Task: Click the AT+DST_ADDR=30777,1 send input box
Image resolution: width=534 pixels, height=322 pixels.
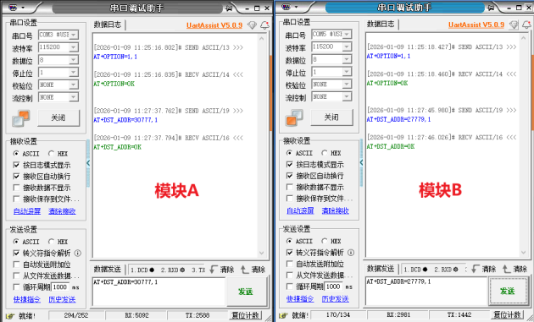Action: coord(159,292)
